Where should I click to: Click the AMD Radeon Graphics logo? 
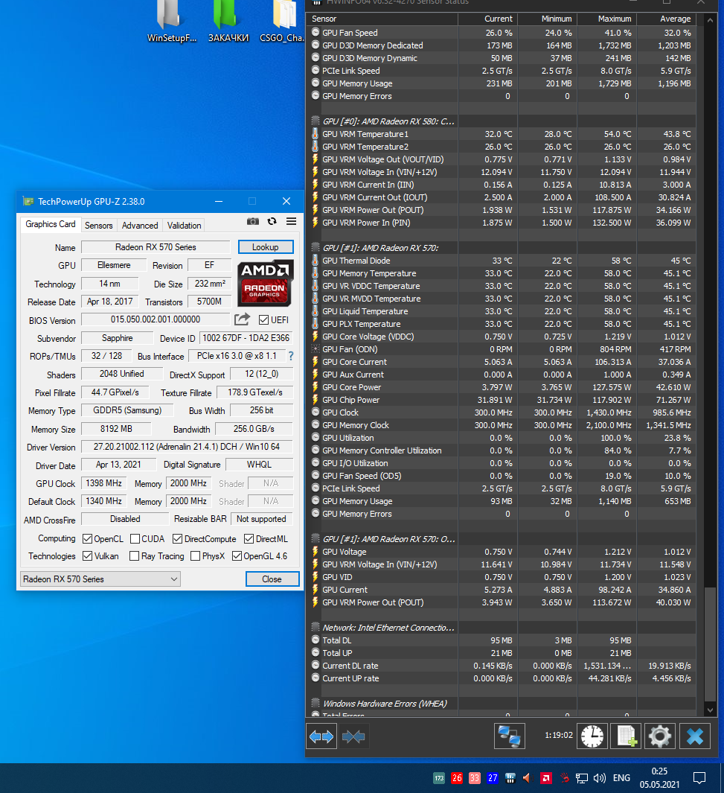tap(265, 283)
